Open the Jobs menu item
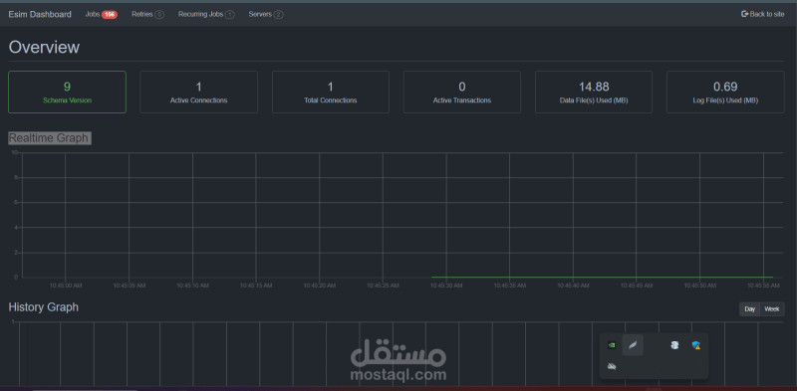This screenshot has height=391, width=797. click(93, 14)
